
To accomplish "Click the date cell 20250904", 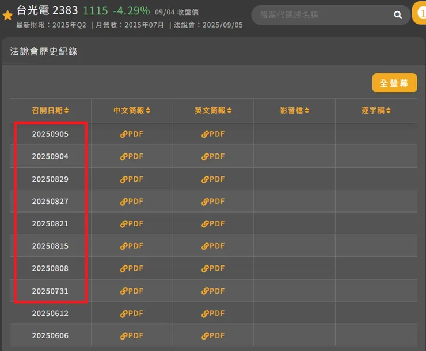I will (50, 156).
